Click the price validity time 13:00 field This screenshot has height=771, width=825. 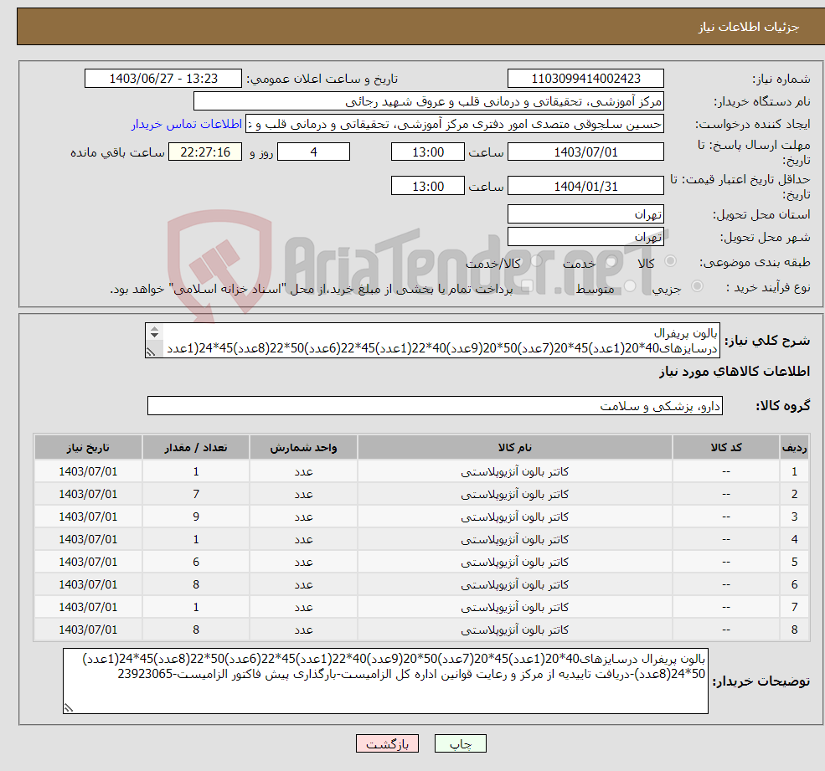(x=428, y=186)
